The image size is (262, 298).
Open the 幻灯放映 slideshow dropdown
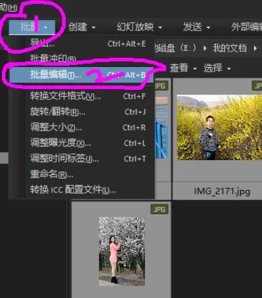click(x=139, y=27)
